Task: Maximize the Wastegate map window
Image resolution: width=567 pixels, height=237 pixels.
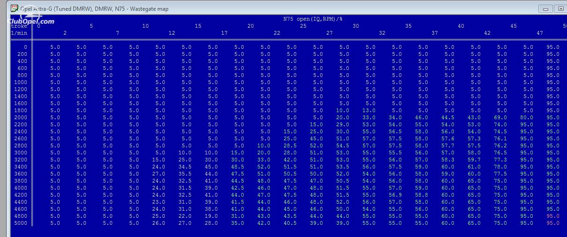Action: pyautogui.click(x=560, y=8)
